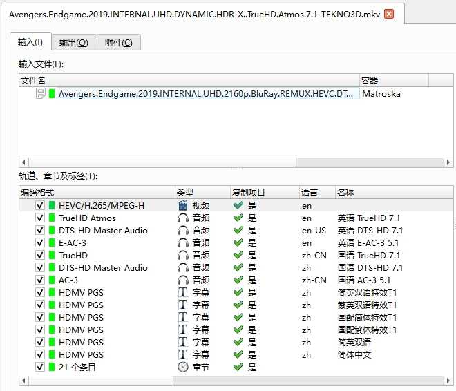456x391 pixels.
Task: Click the input files horizontal scrollbar thumb
Action: coord(162,162)
